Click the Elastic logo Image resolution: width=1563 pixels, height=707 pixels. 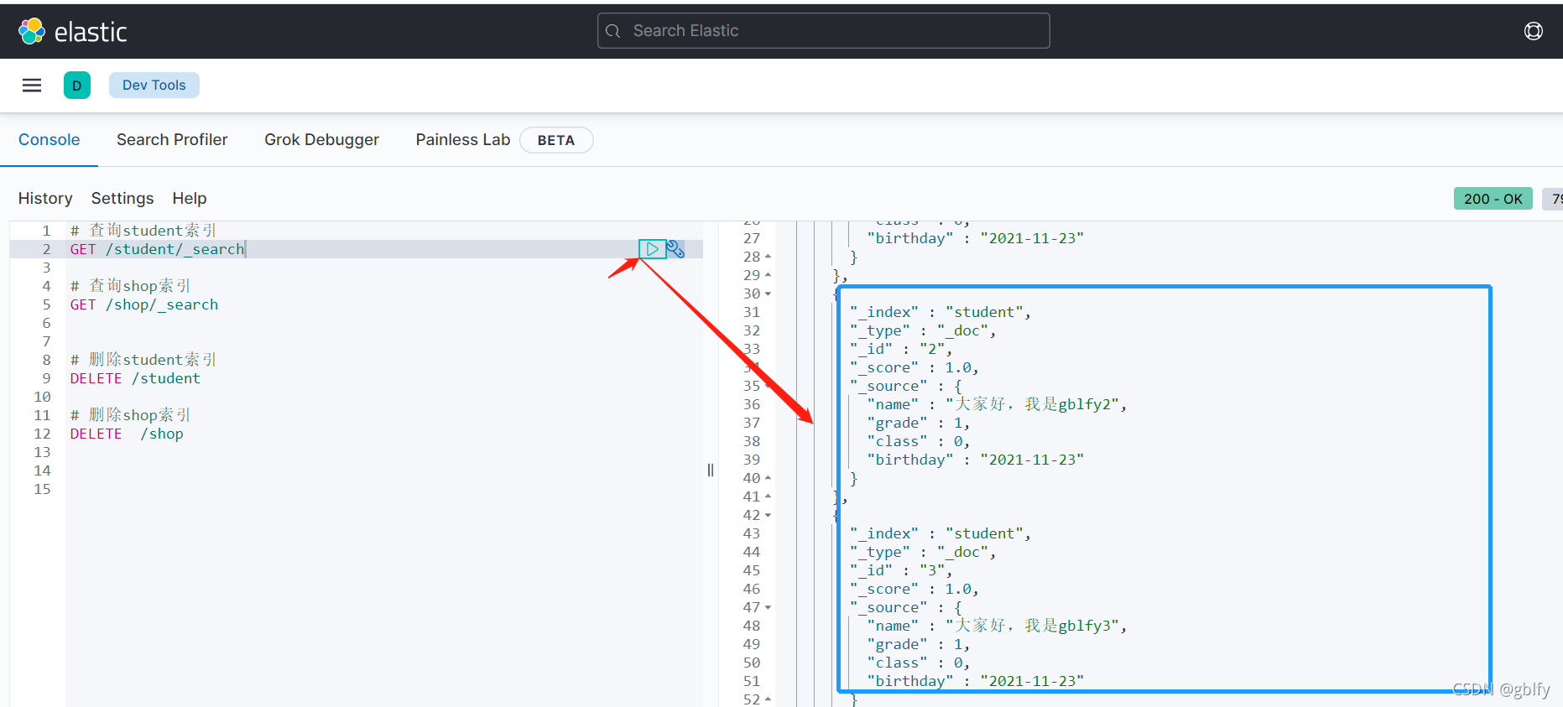pos(72,31)
